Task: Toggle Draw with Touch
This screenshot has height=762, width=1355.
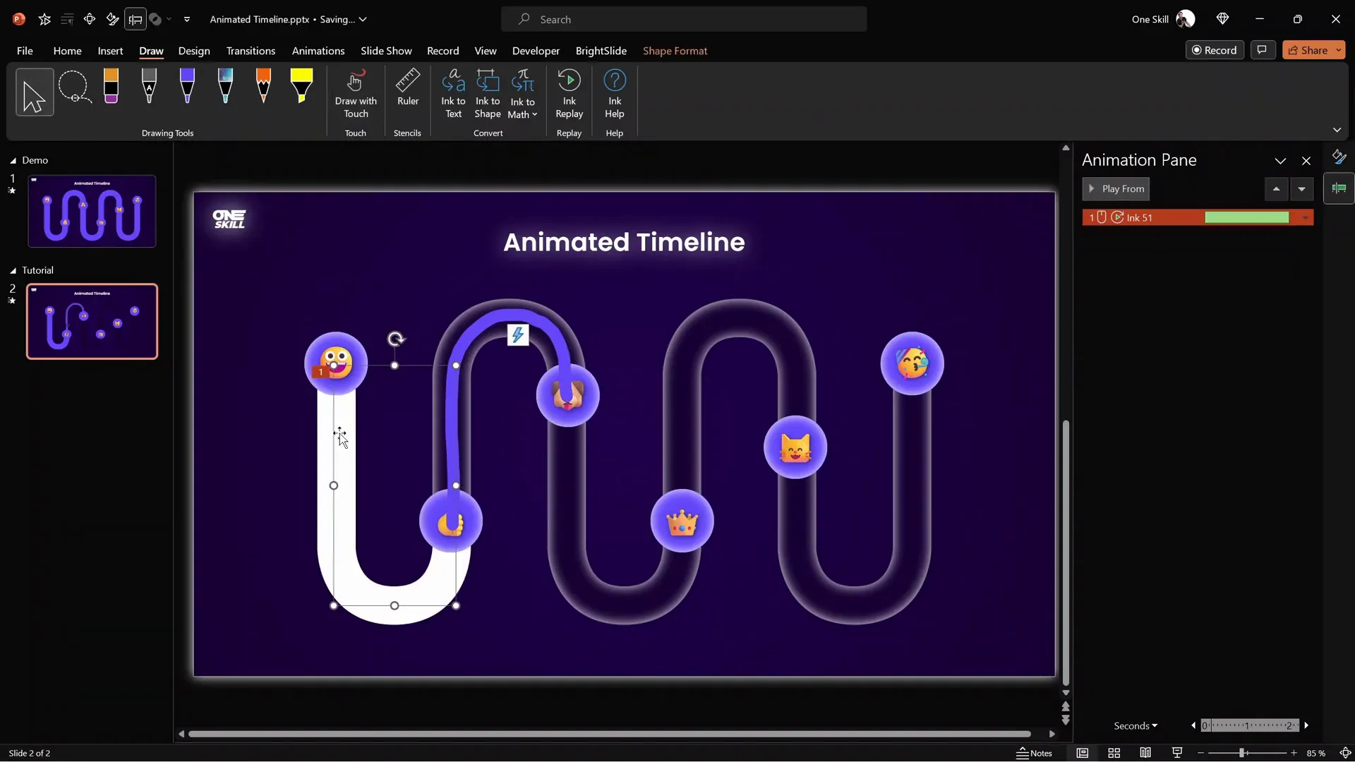Action: coord(356,93)
